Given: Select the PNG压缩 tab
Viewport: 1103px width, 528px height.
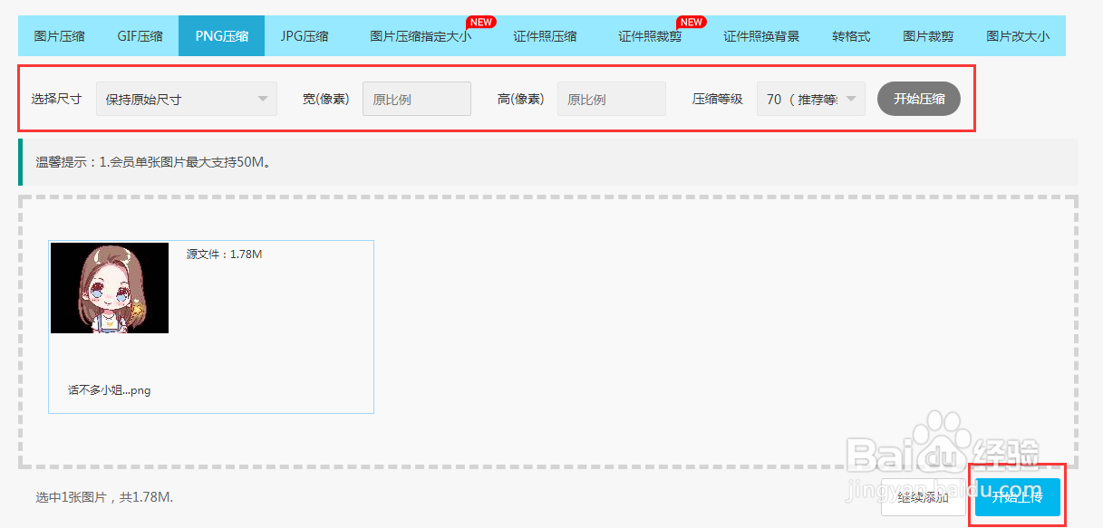Looking at the screenshot, I should tap(221, 35).
